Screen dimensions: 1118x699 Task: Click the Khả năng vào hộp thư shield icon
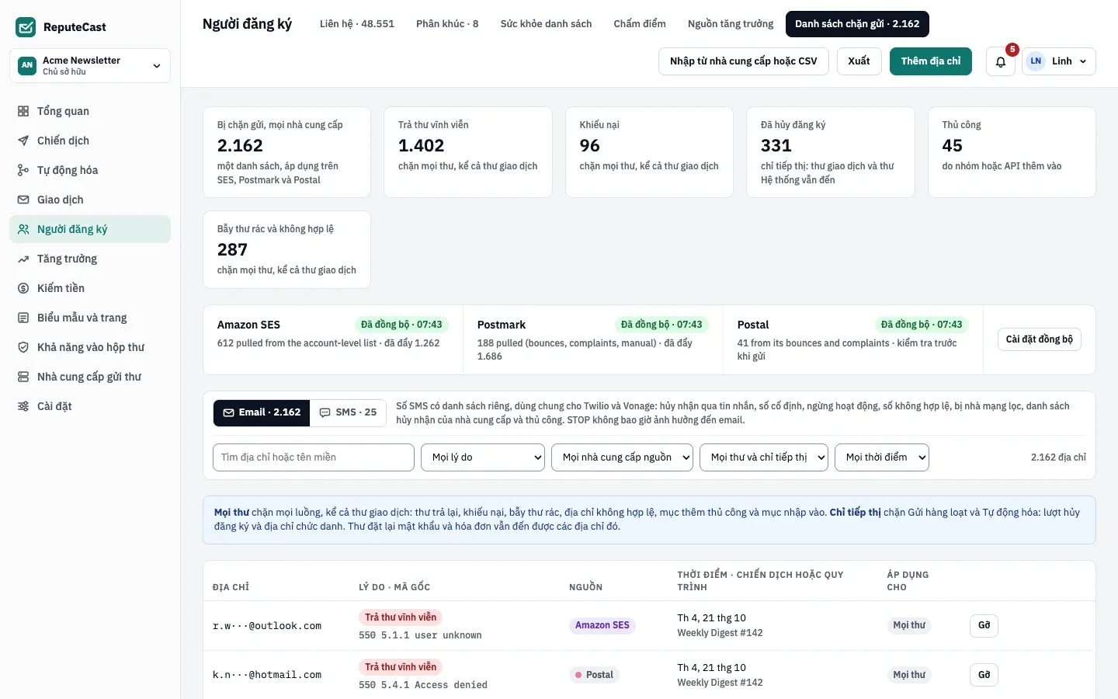point(23,347)
